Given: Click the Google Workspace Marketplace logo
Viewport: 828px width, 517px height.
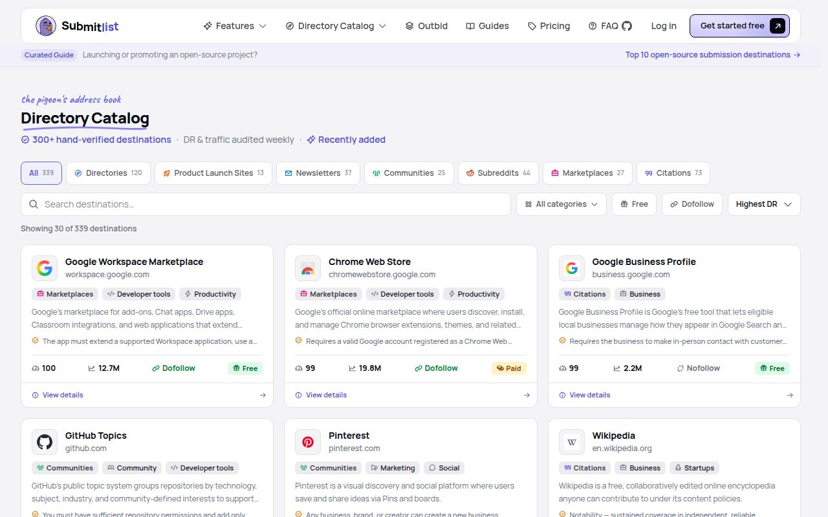Looking at the screenshot, I should pos(44,268).
